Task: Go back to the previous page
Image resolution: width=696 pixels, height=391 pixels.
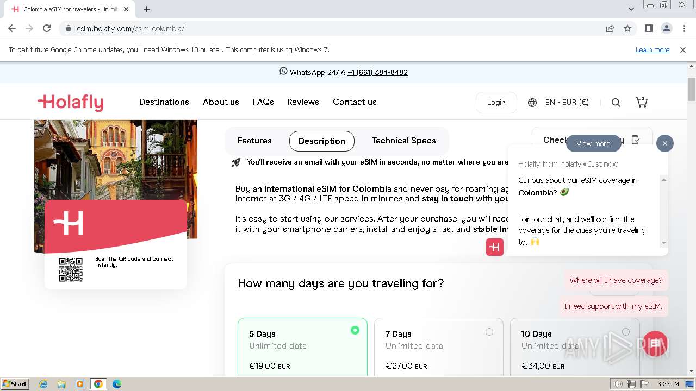Action: 12,28
